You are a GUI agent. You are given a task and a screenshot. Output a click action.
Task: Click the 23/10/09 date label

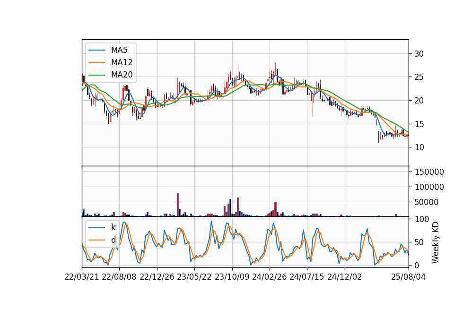pyautogui.click(x=232, y=277)
